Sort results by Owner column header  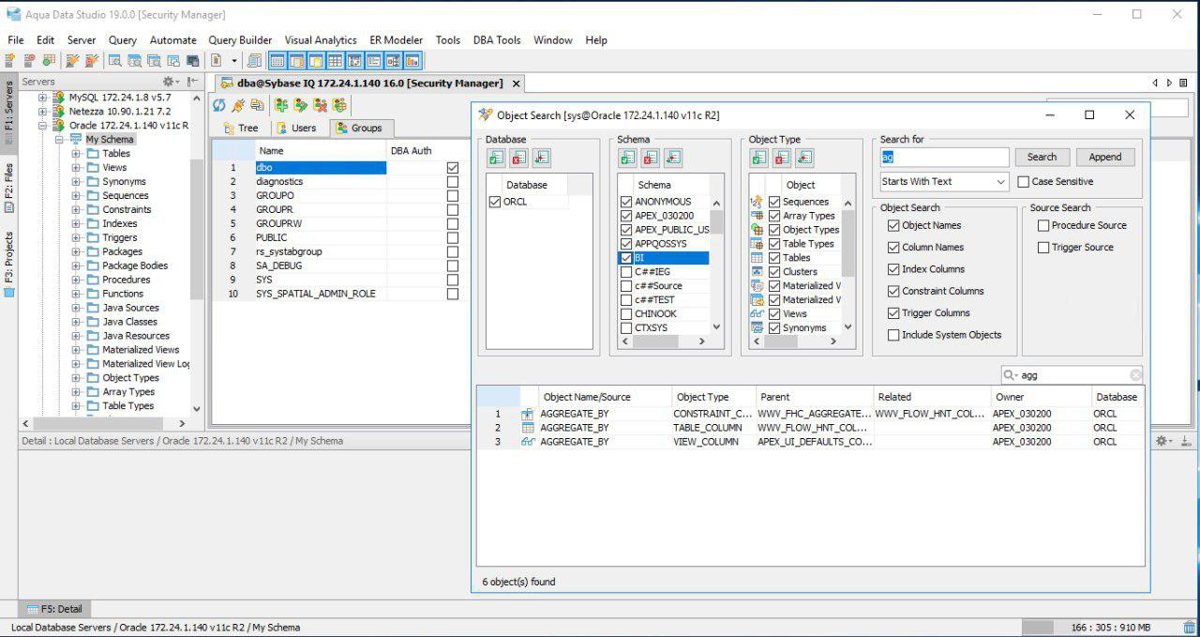tap(1042, 397)
